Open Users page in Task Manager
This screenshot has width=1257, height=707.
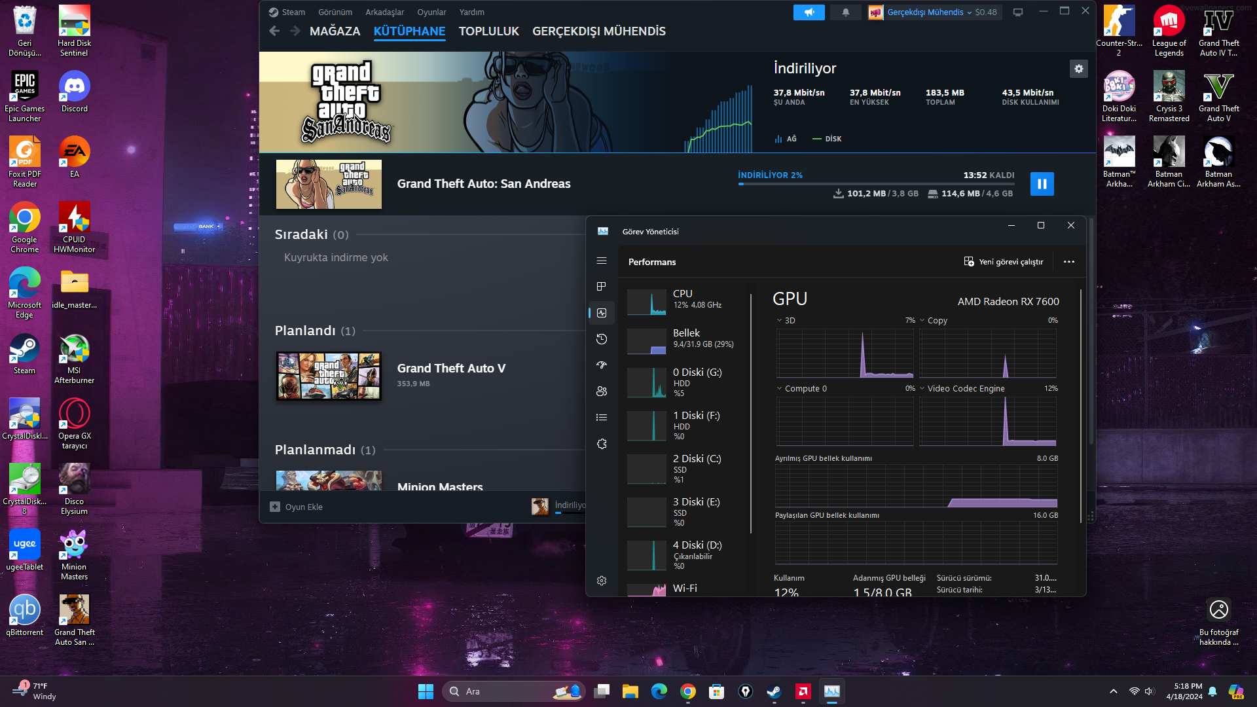602,391
